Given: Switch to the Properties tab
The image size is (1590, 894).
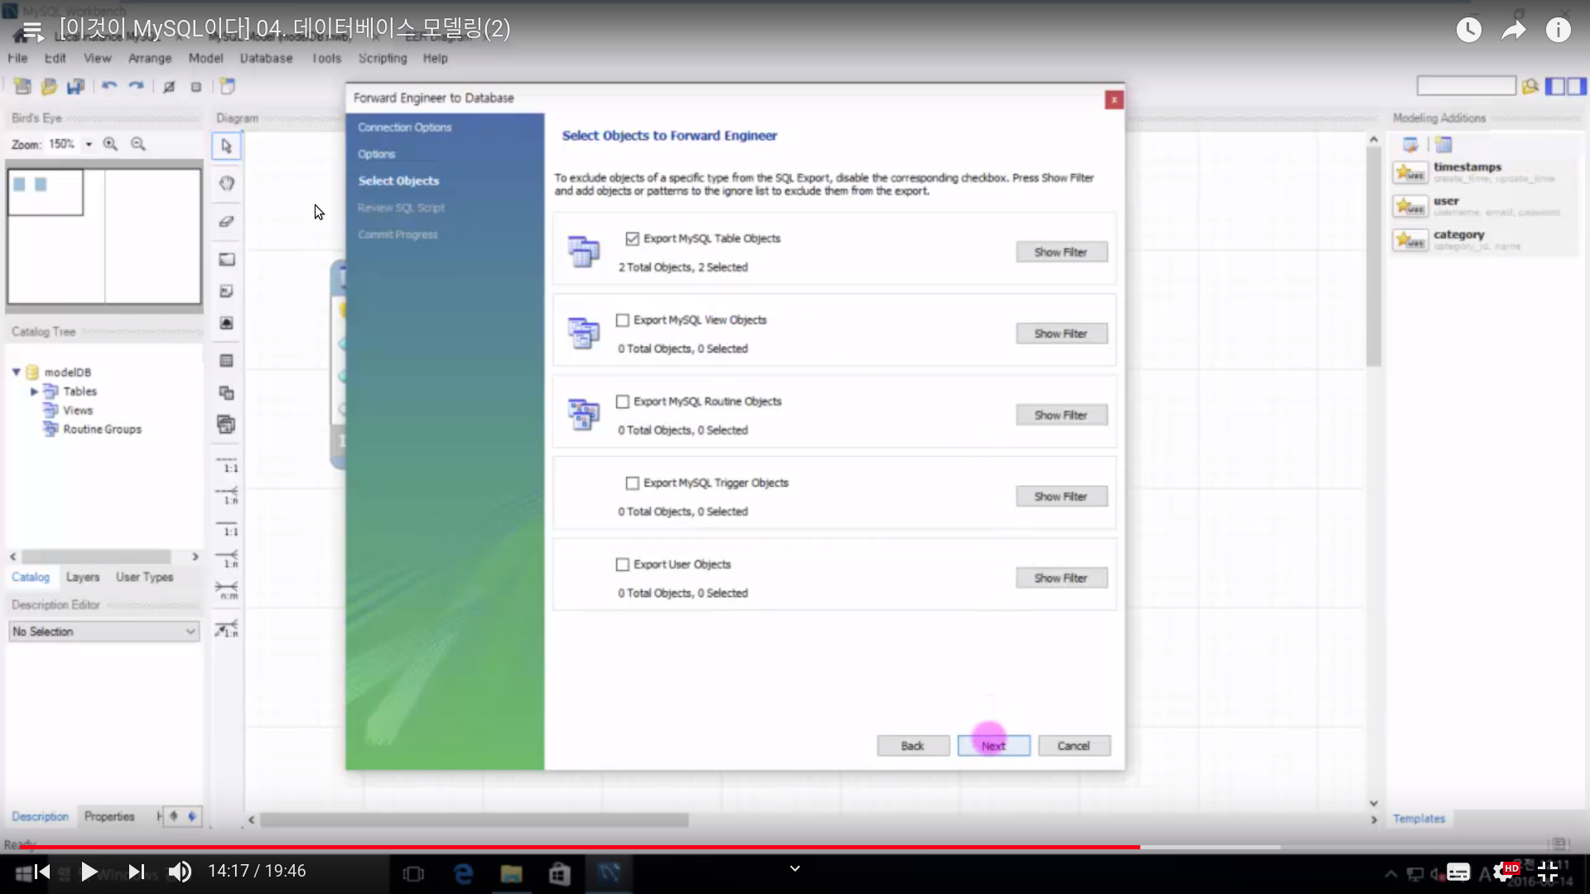Looking at the screenshot, I should 109,816.
